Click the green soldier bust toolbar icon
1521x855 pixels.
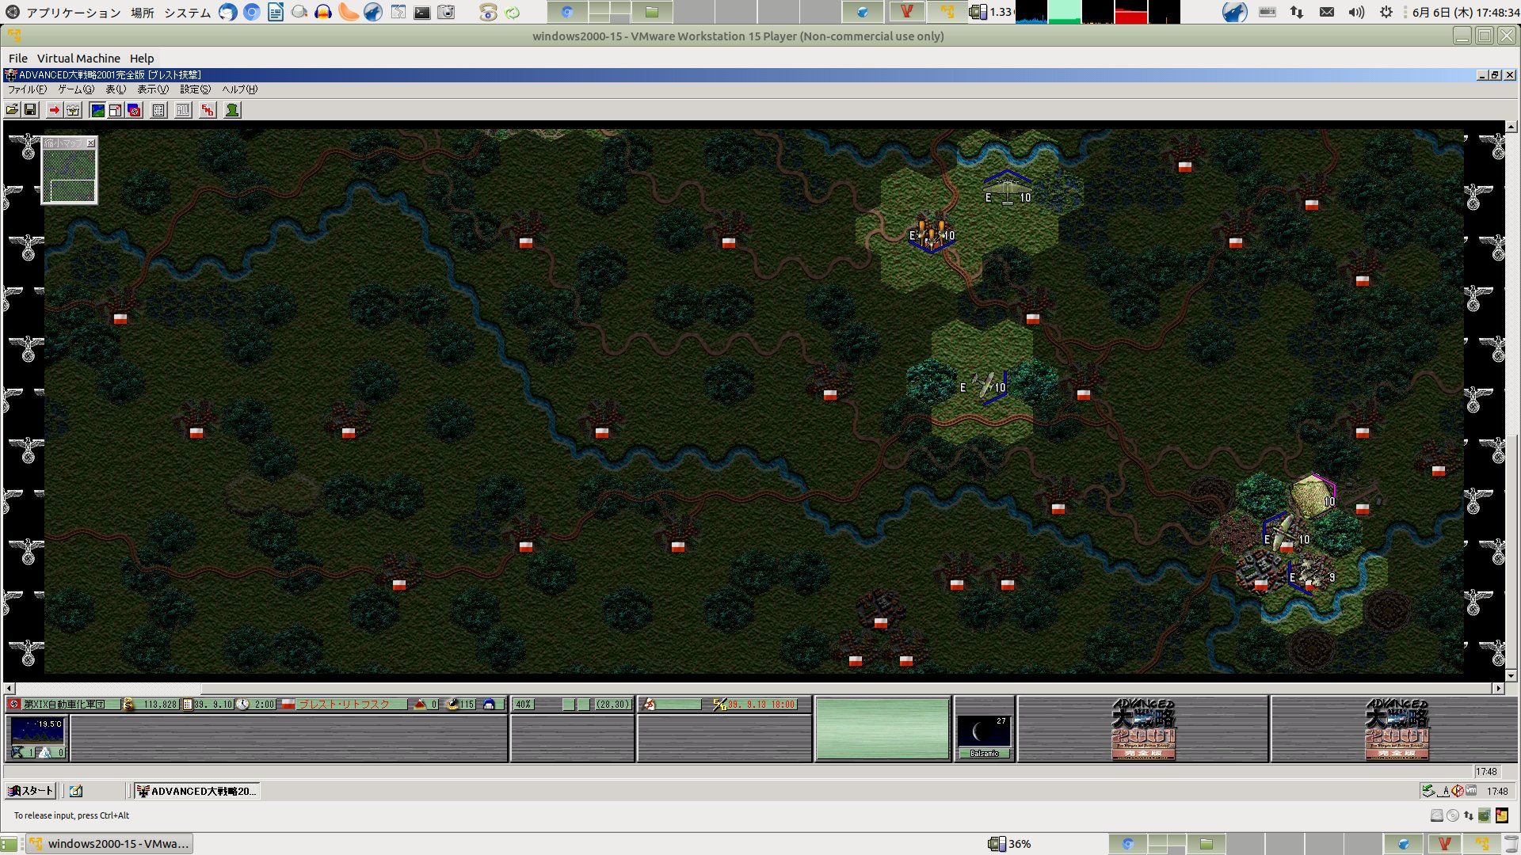pos(232,110)
